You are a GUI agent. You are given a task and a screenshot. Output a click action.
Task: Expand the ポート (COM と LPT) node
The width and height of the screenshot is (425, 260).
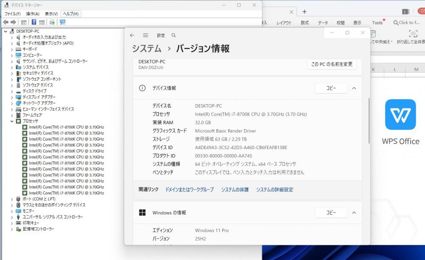point(11,199)
